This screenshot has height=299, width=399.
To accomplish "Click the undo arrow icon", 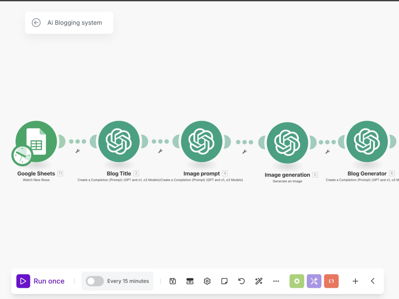I will pos(241,281).
